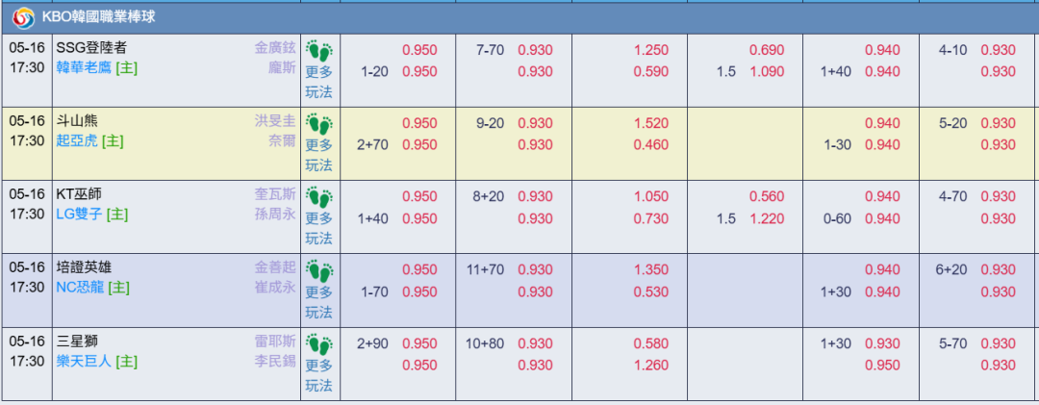Select the 起亞虎 team link
1039x405 pixels.
(77, 141)
